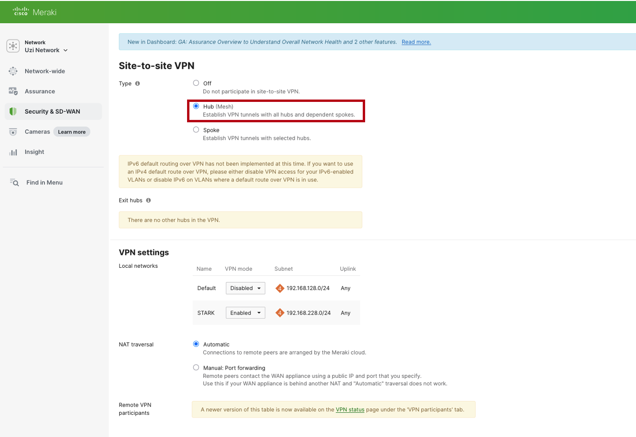636x437 pixels.
Task: Open the VPN status page link
Action: click(350, 410)
